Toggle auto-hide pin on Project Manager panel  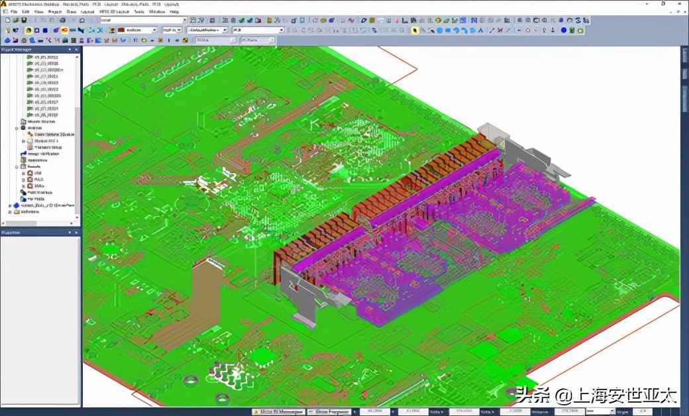tap(70, 50)
